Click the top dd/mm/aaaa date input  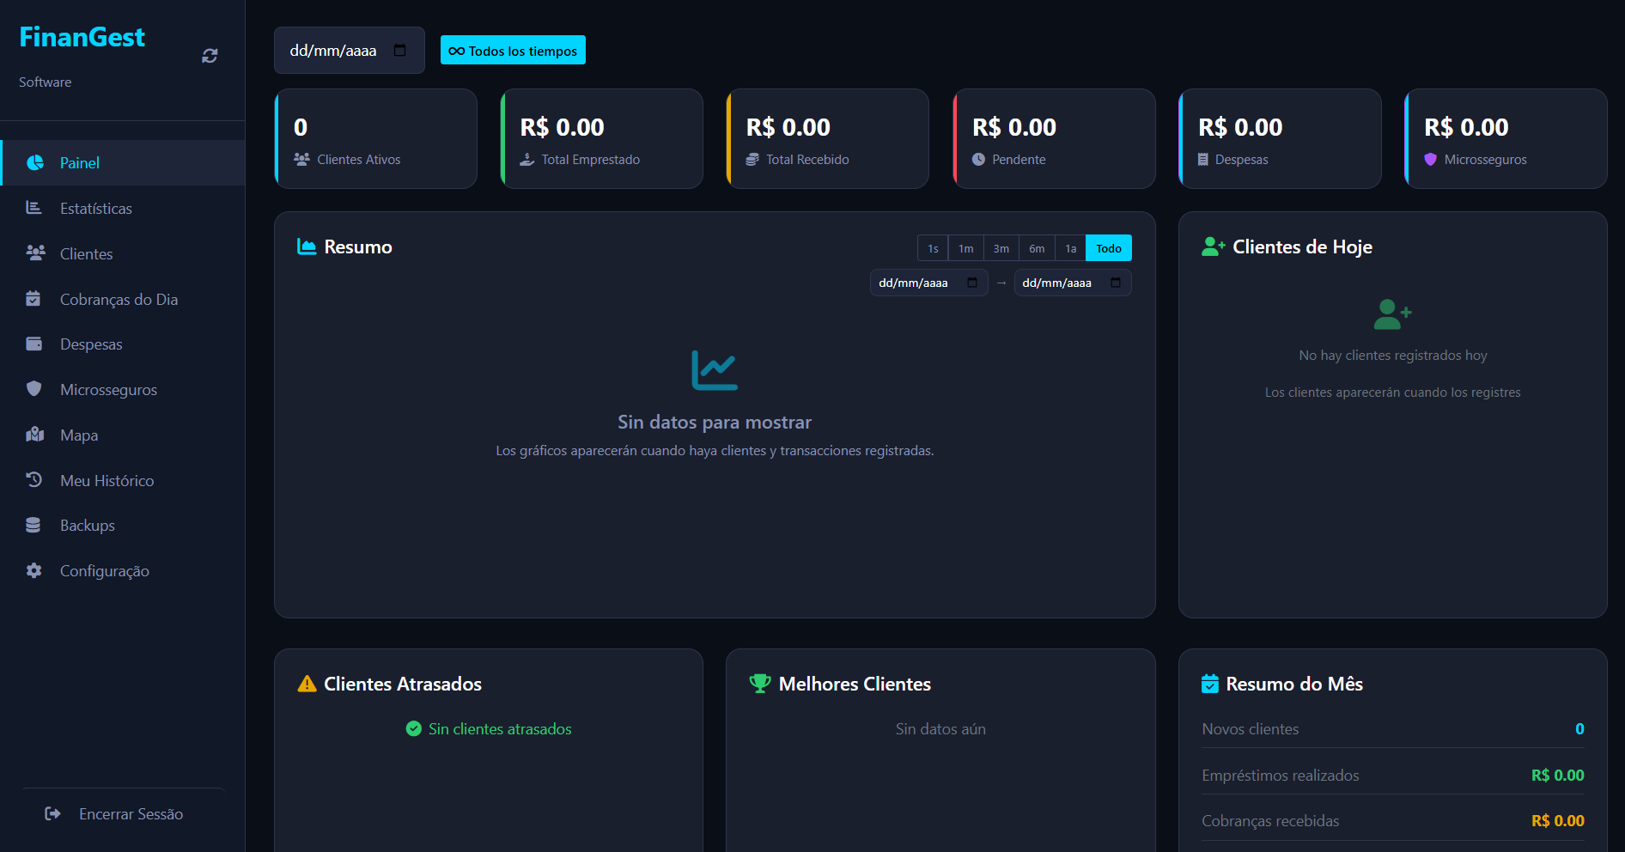[350, 50]
